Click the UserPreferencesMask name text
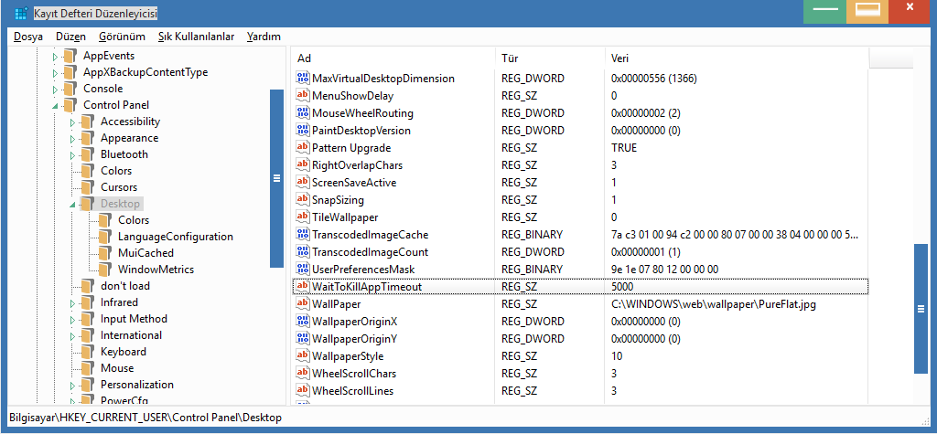The width and height of the screenshot is (937, 434). [363, 270]
